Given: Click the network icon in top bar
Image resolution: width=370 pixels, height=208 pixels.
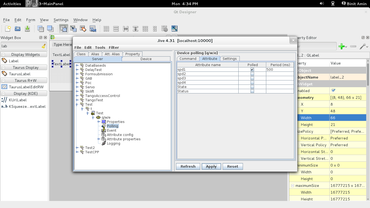Looking at the screenshot, I should pyautogui.click(x=333, y=4).
